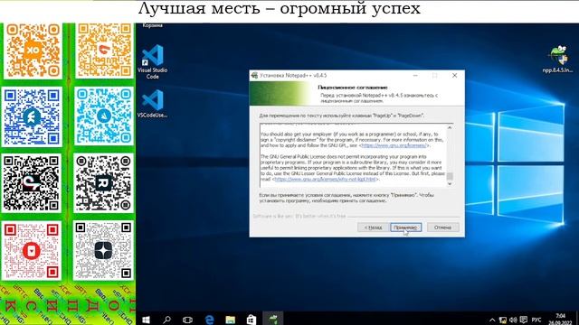Screen dimensions: 579x325
Task: Show hidden tray icons chevron
Action: (492, 320)
